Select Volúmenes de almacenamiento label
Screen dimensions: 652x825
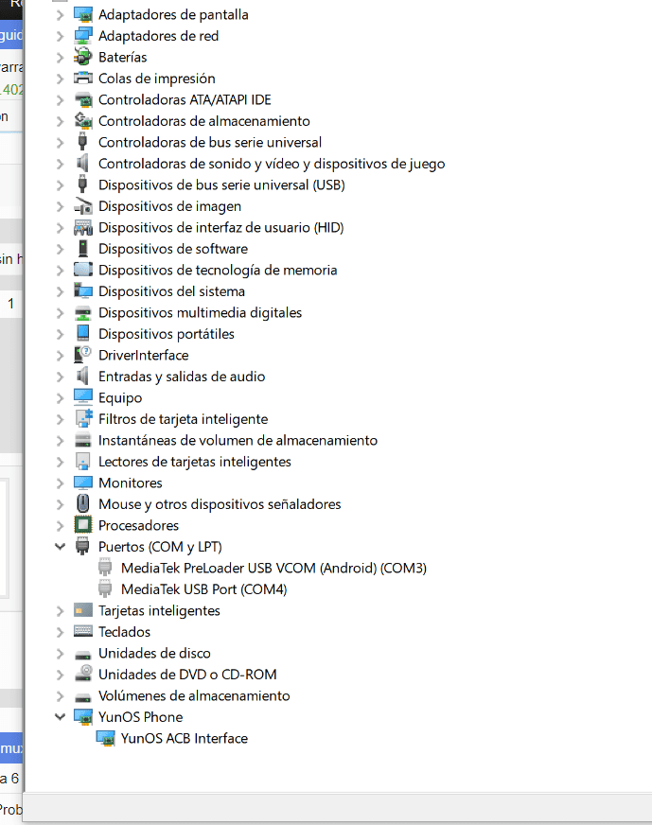pyautogui.click(x=194, y=695)
